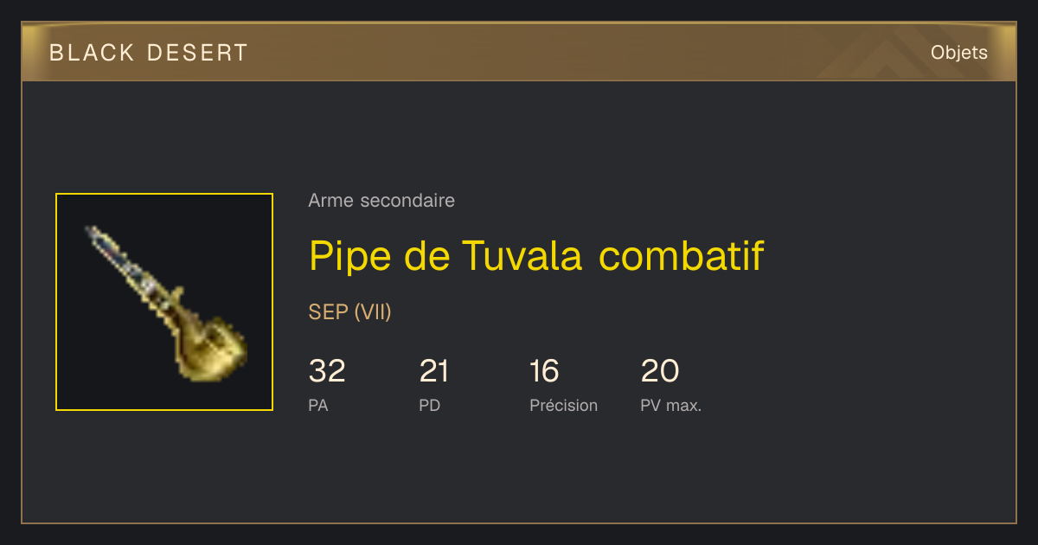
Task: Click the Précision value 16
Action: tap(545, 371)
